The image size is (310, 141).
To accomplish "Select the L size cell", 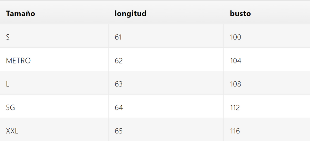I will [x=8, y=84].
